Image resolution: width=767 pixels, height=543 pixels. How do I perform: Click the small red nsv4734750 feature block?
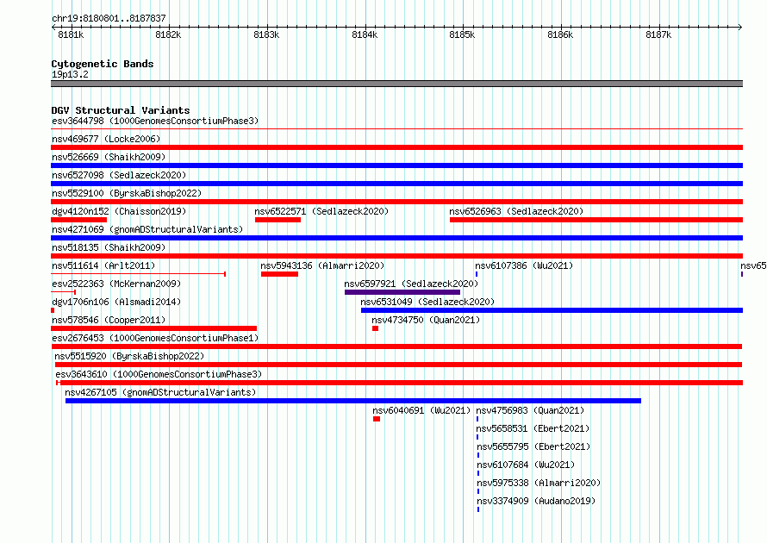(x=375, y=328)
